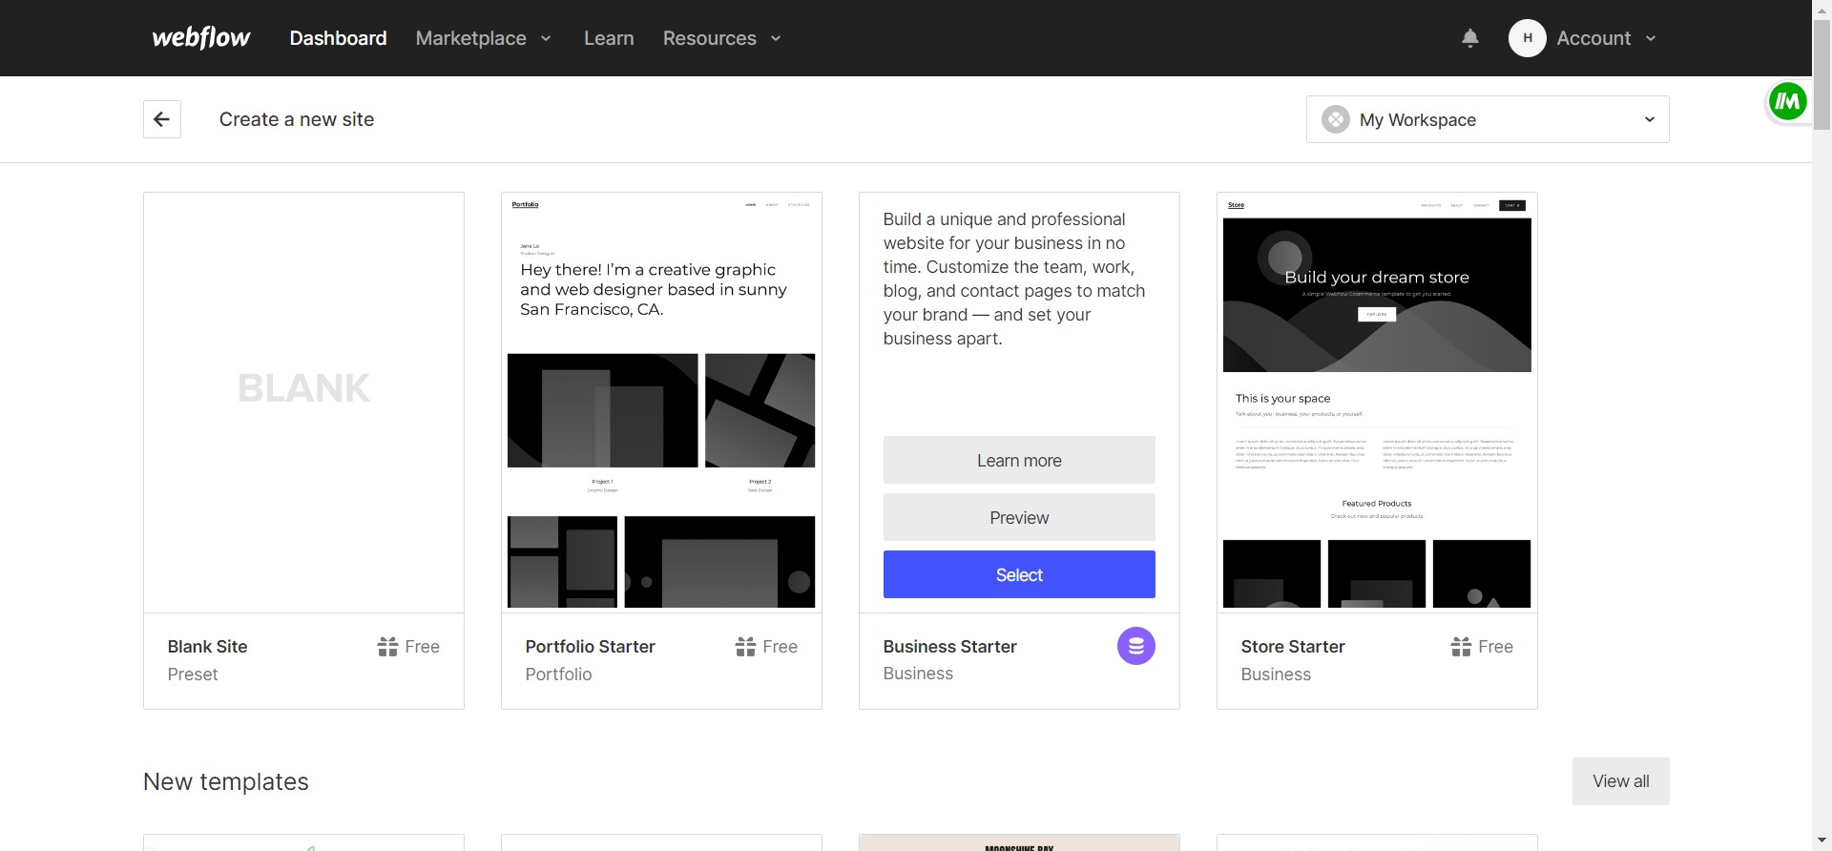The image size is (1832, 851).
Task: Select the Blank Site thumbnail
Action: pyautogui.click(x=303, y=402)
